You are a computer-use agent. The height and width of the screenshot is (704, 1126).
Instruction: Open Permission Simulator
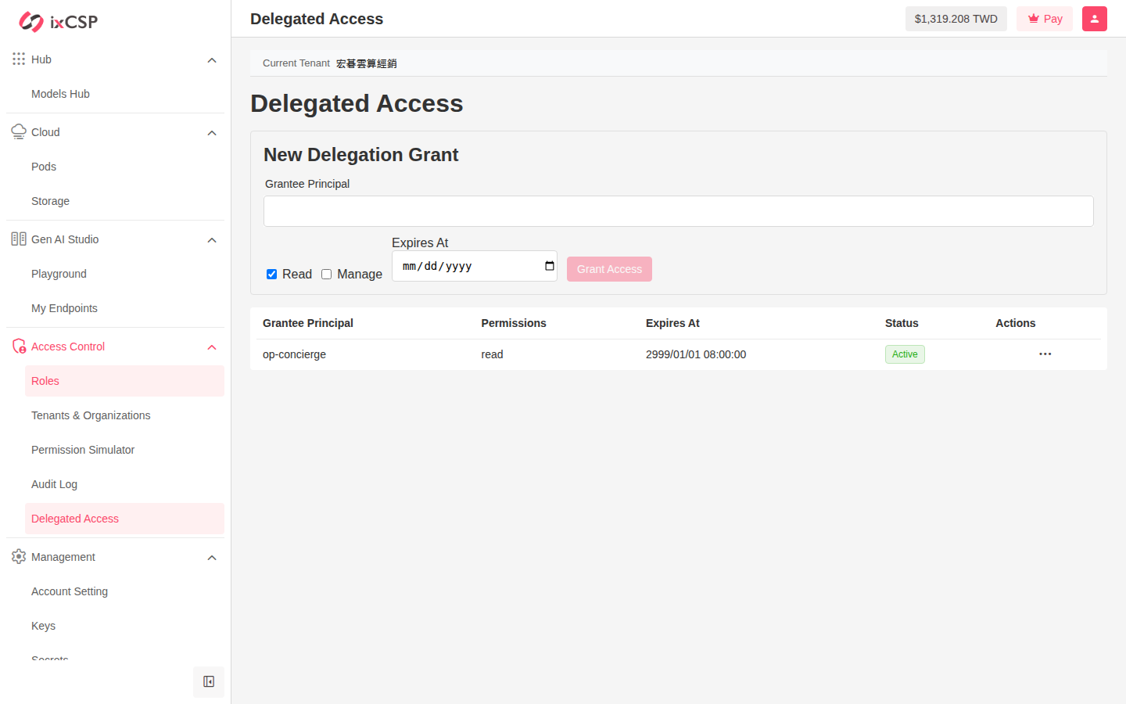pyautogui.click(x=124, y=450)
